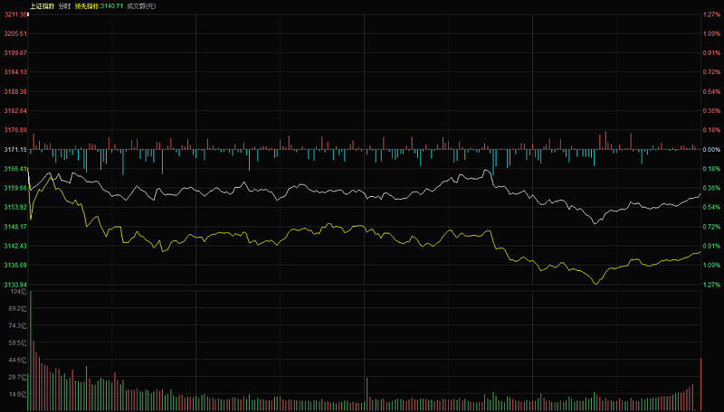Image resolution: width=724 pixels, height=412 pixels.
Task: Click the green midday volume spike bar
Action: pos(367,394)
